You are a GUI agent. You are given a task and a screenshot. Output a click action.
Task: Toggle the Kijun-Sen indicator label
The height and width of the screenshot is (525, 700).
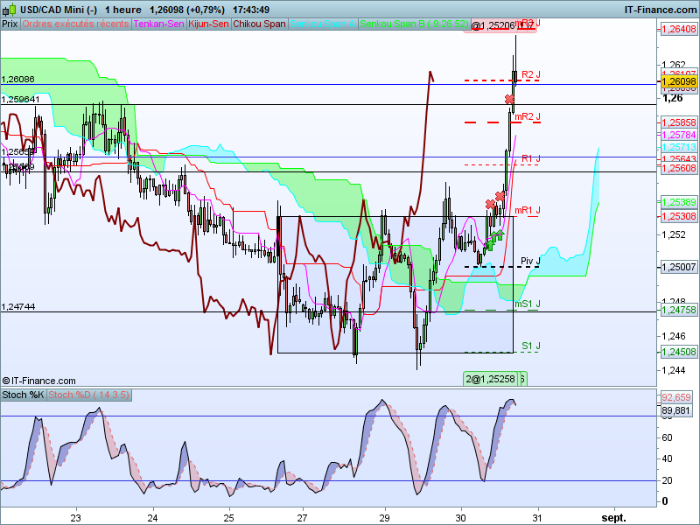[208, 24]
